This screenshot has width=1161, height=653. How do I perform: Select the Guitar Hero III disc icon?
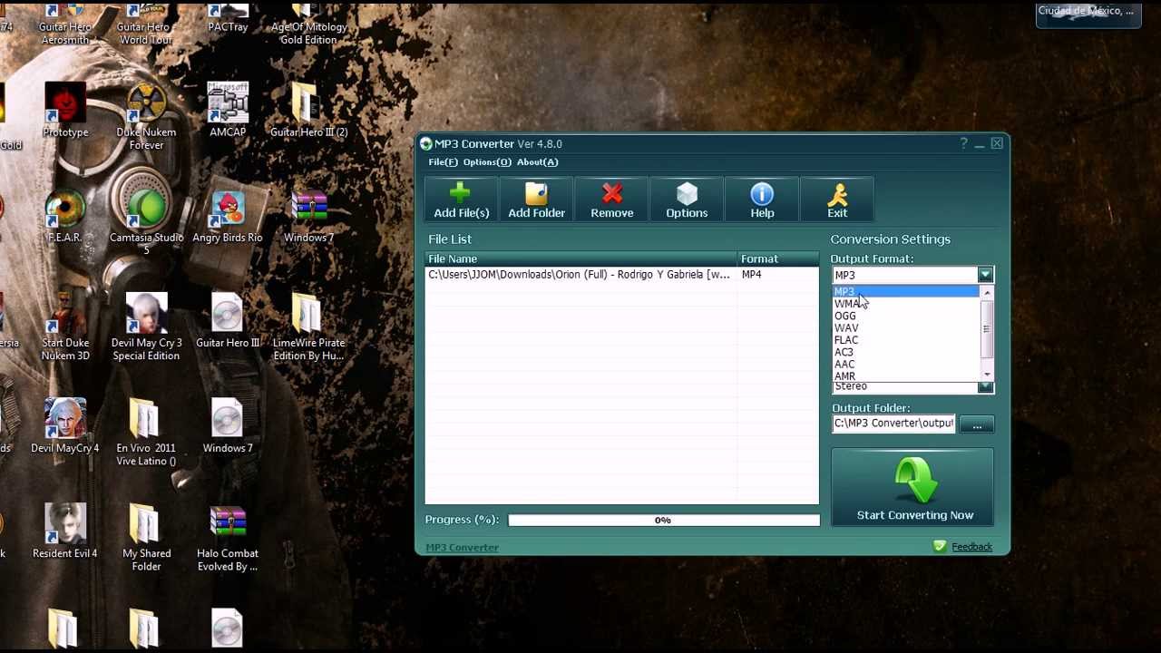[228, 321]
